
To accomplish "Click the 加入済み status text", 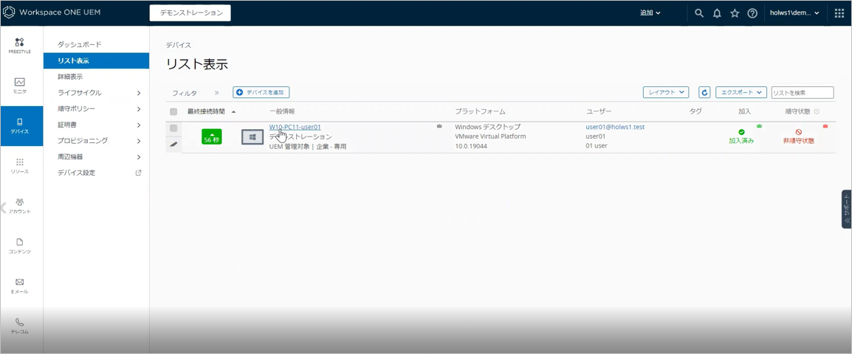I will pyautogui.click(x=741, y=141).
